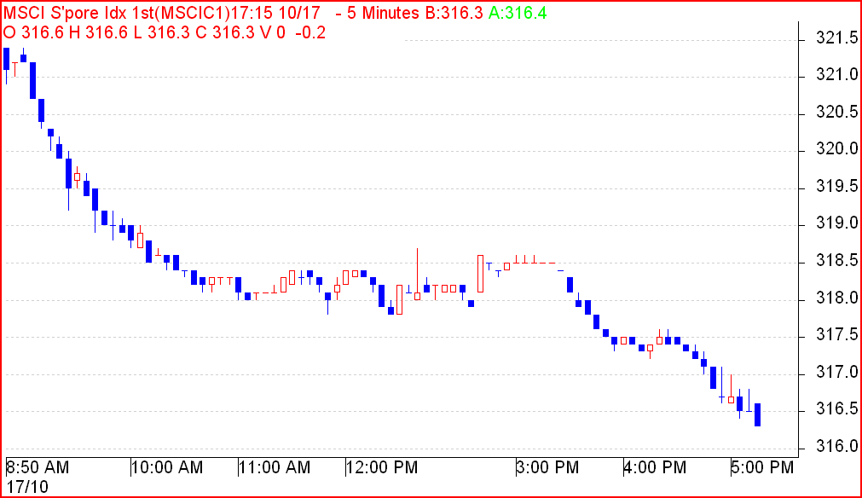862x498 pixels.
Task: Click the 317.0 price axis label
Action: click(x=836, y=372)
